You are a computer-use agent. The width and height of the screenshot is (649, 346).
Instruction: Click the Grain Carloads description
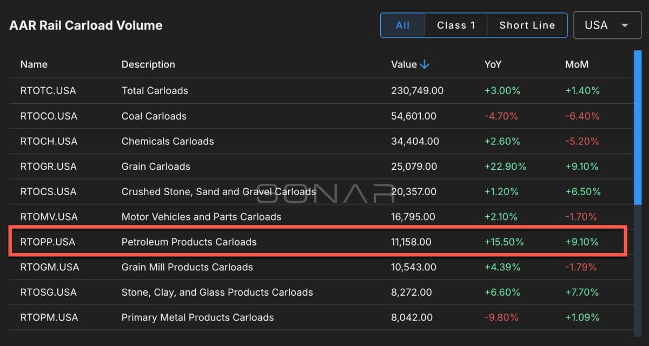click(156, 167)
